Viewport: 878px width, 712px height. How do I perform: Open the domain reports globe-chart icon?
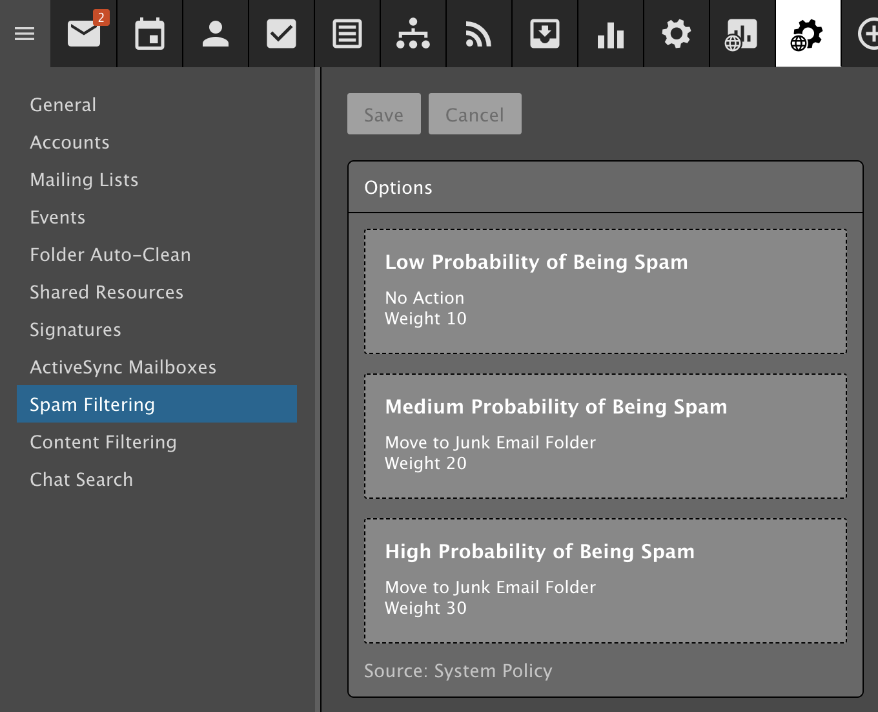click(x=742, y=34)
